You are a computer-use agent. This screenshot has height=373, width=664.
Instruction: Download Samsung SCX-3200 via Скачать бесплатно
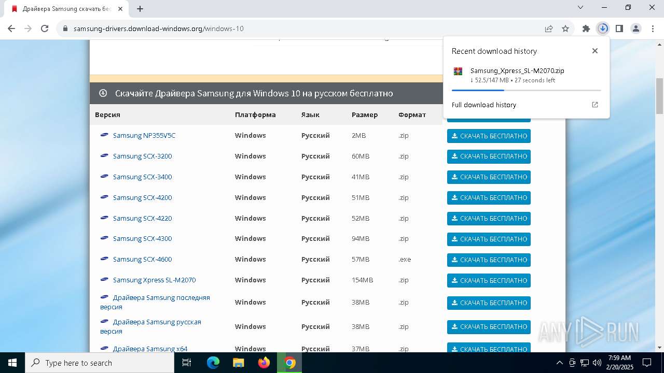click(x=489, y=156)
